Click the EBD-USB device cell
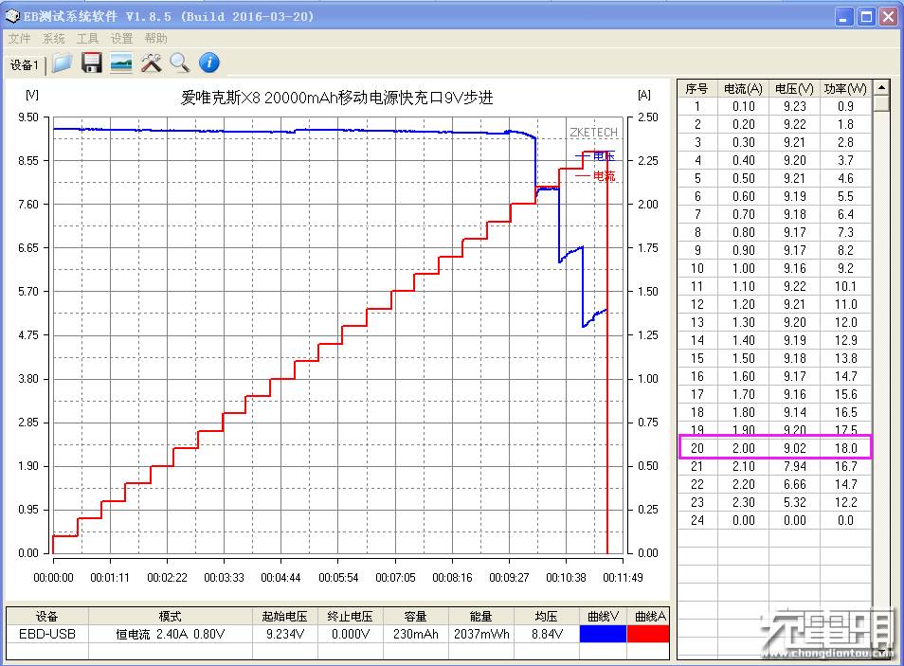The image size is (904, 666). point(47,635)
